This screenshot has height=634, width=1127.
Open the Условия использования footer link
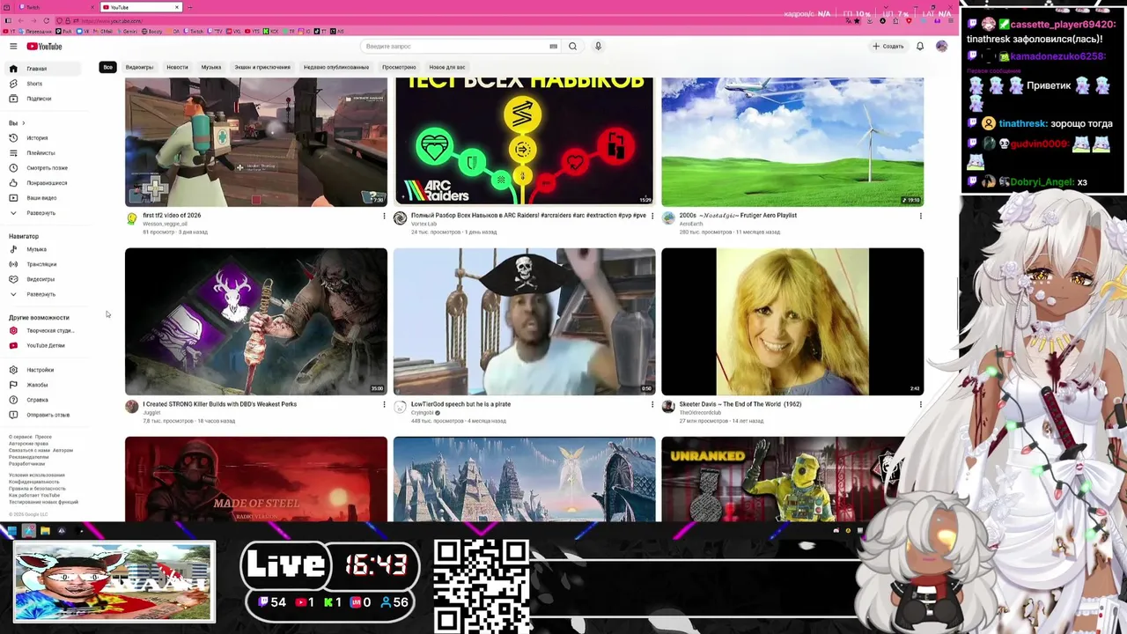coord(37,475)
